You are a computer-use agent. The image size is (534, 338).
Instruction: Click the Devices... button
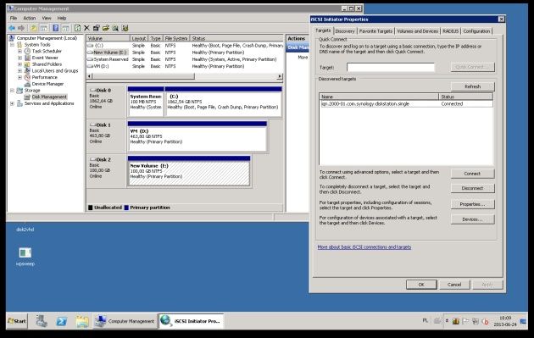tap(472, 219)
